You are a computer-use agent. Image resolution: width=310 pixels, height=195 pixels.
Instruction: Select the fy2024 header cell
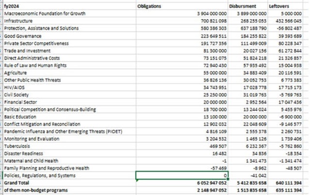69,6
